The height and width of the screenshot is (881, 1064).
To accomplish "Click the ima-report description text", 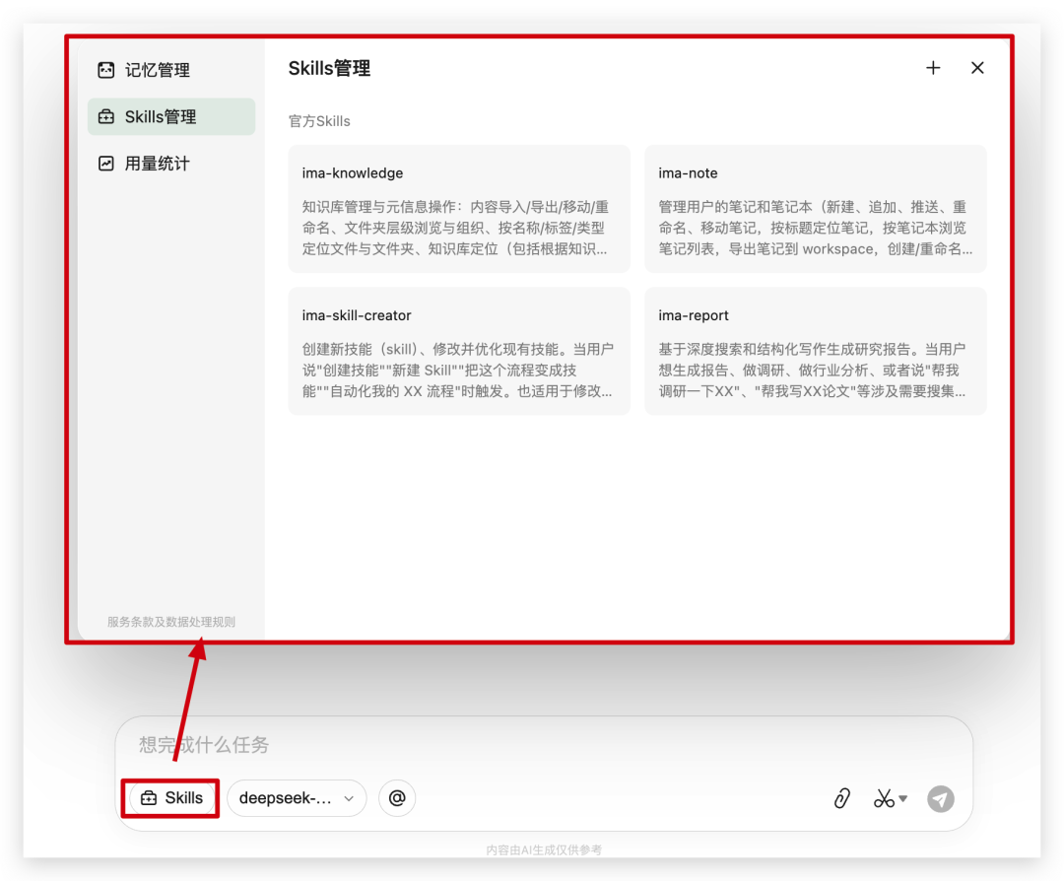I will tap(812, 371).
